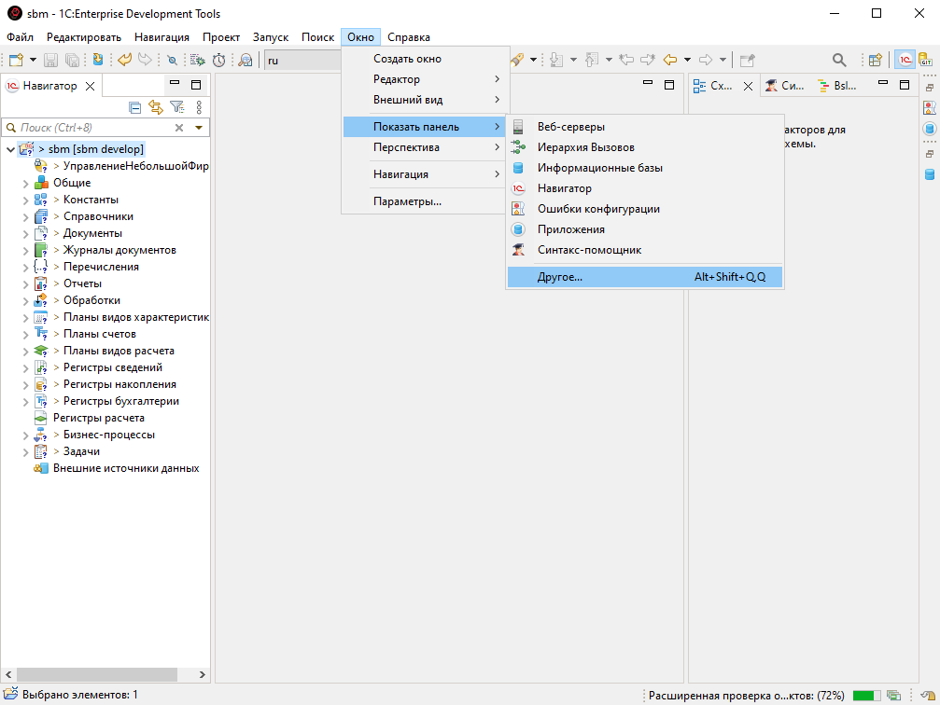Click the Infobases database icon in submenu
The height and width of the screenshot is (705, 940).
click(x=519, y=168)
